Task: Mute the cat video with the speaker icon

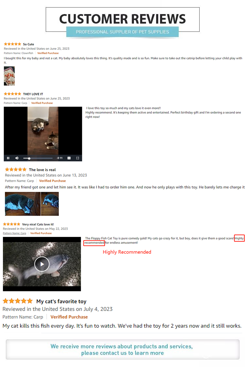Action: coord(17,158)
